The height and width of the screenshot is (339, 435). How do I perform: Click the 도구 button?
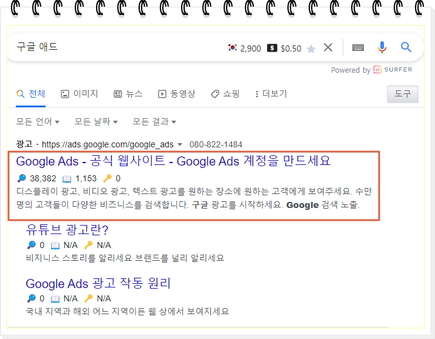(x=403, y=94)
